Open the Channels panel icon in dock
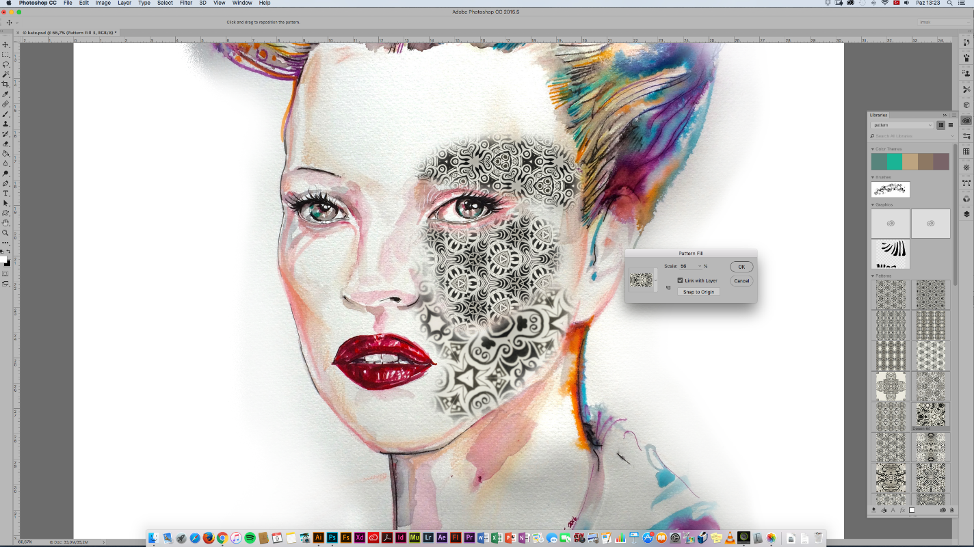Viewport: 974px width, 547px height. (966, 198)
